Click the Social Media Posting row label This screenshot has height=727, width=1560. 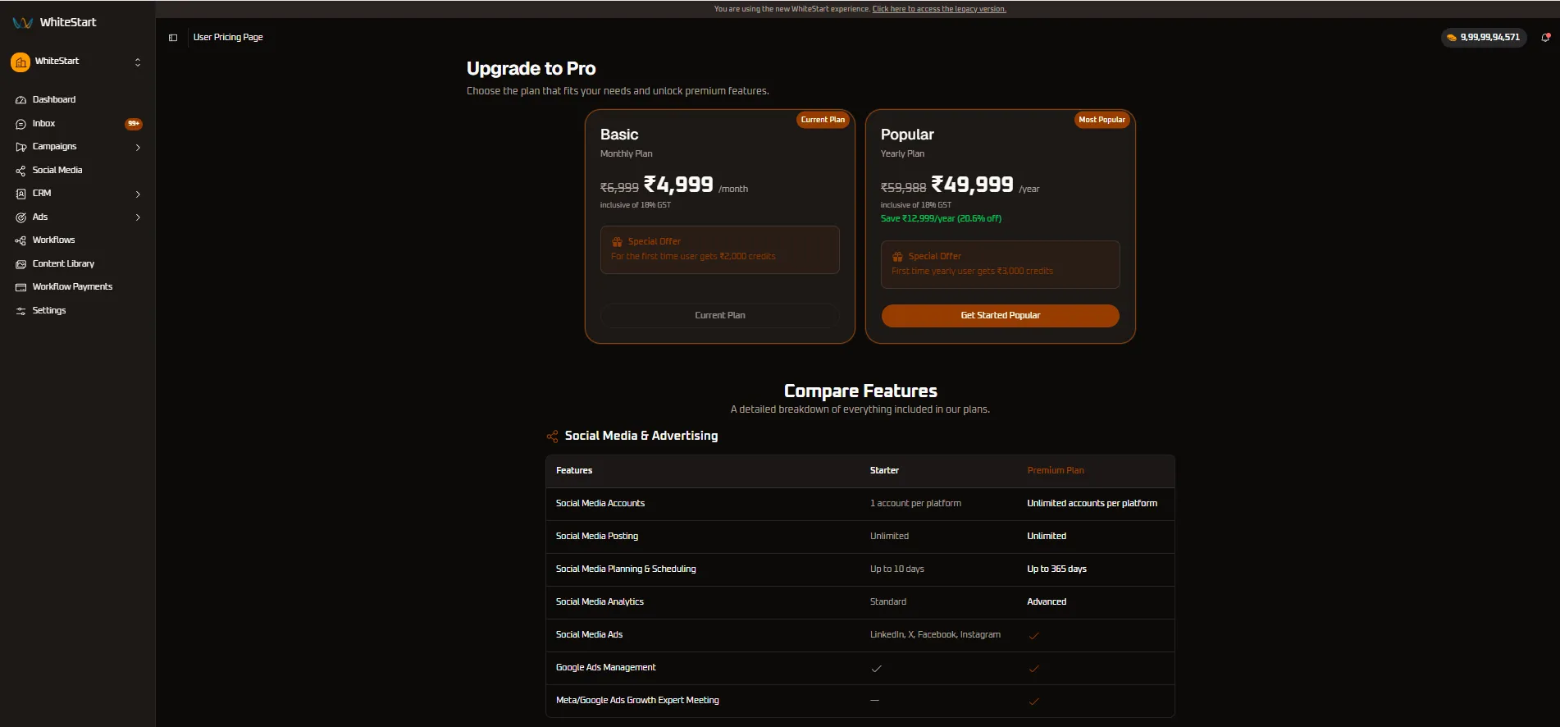coord(597,537)
